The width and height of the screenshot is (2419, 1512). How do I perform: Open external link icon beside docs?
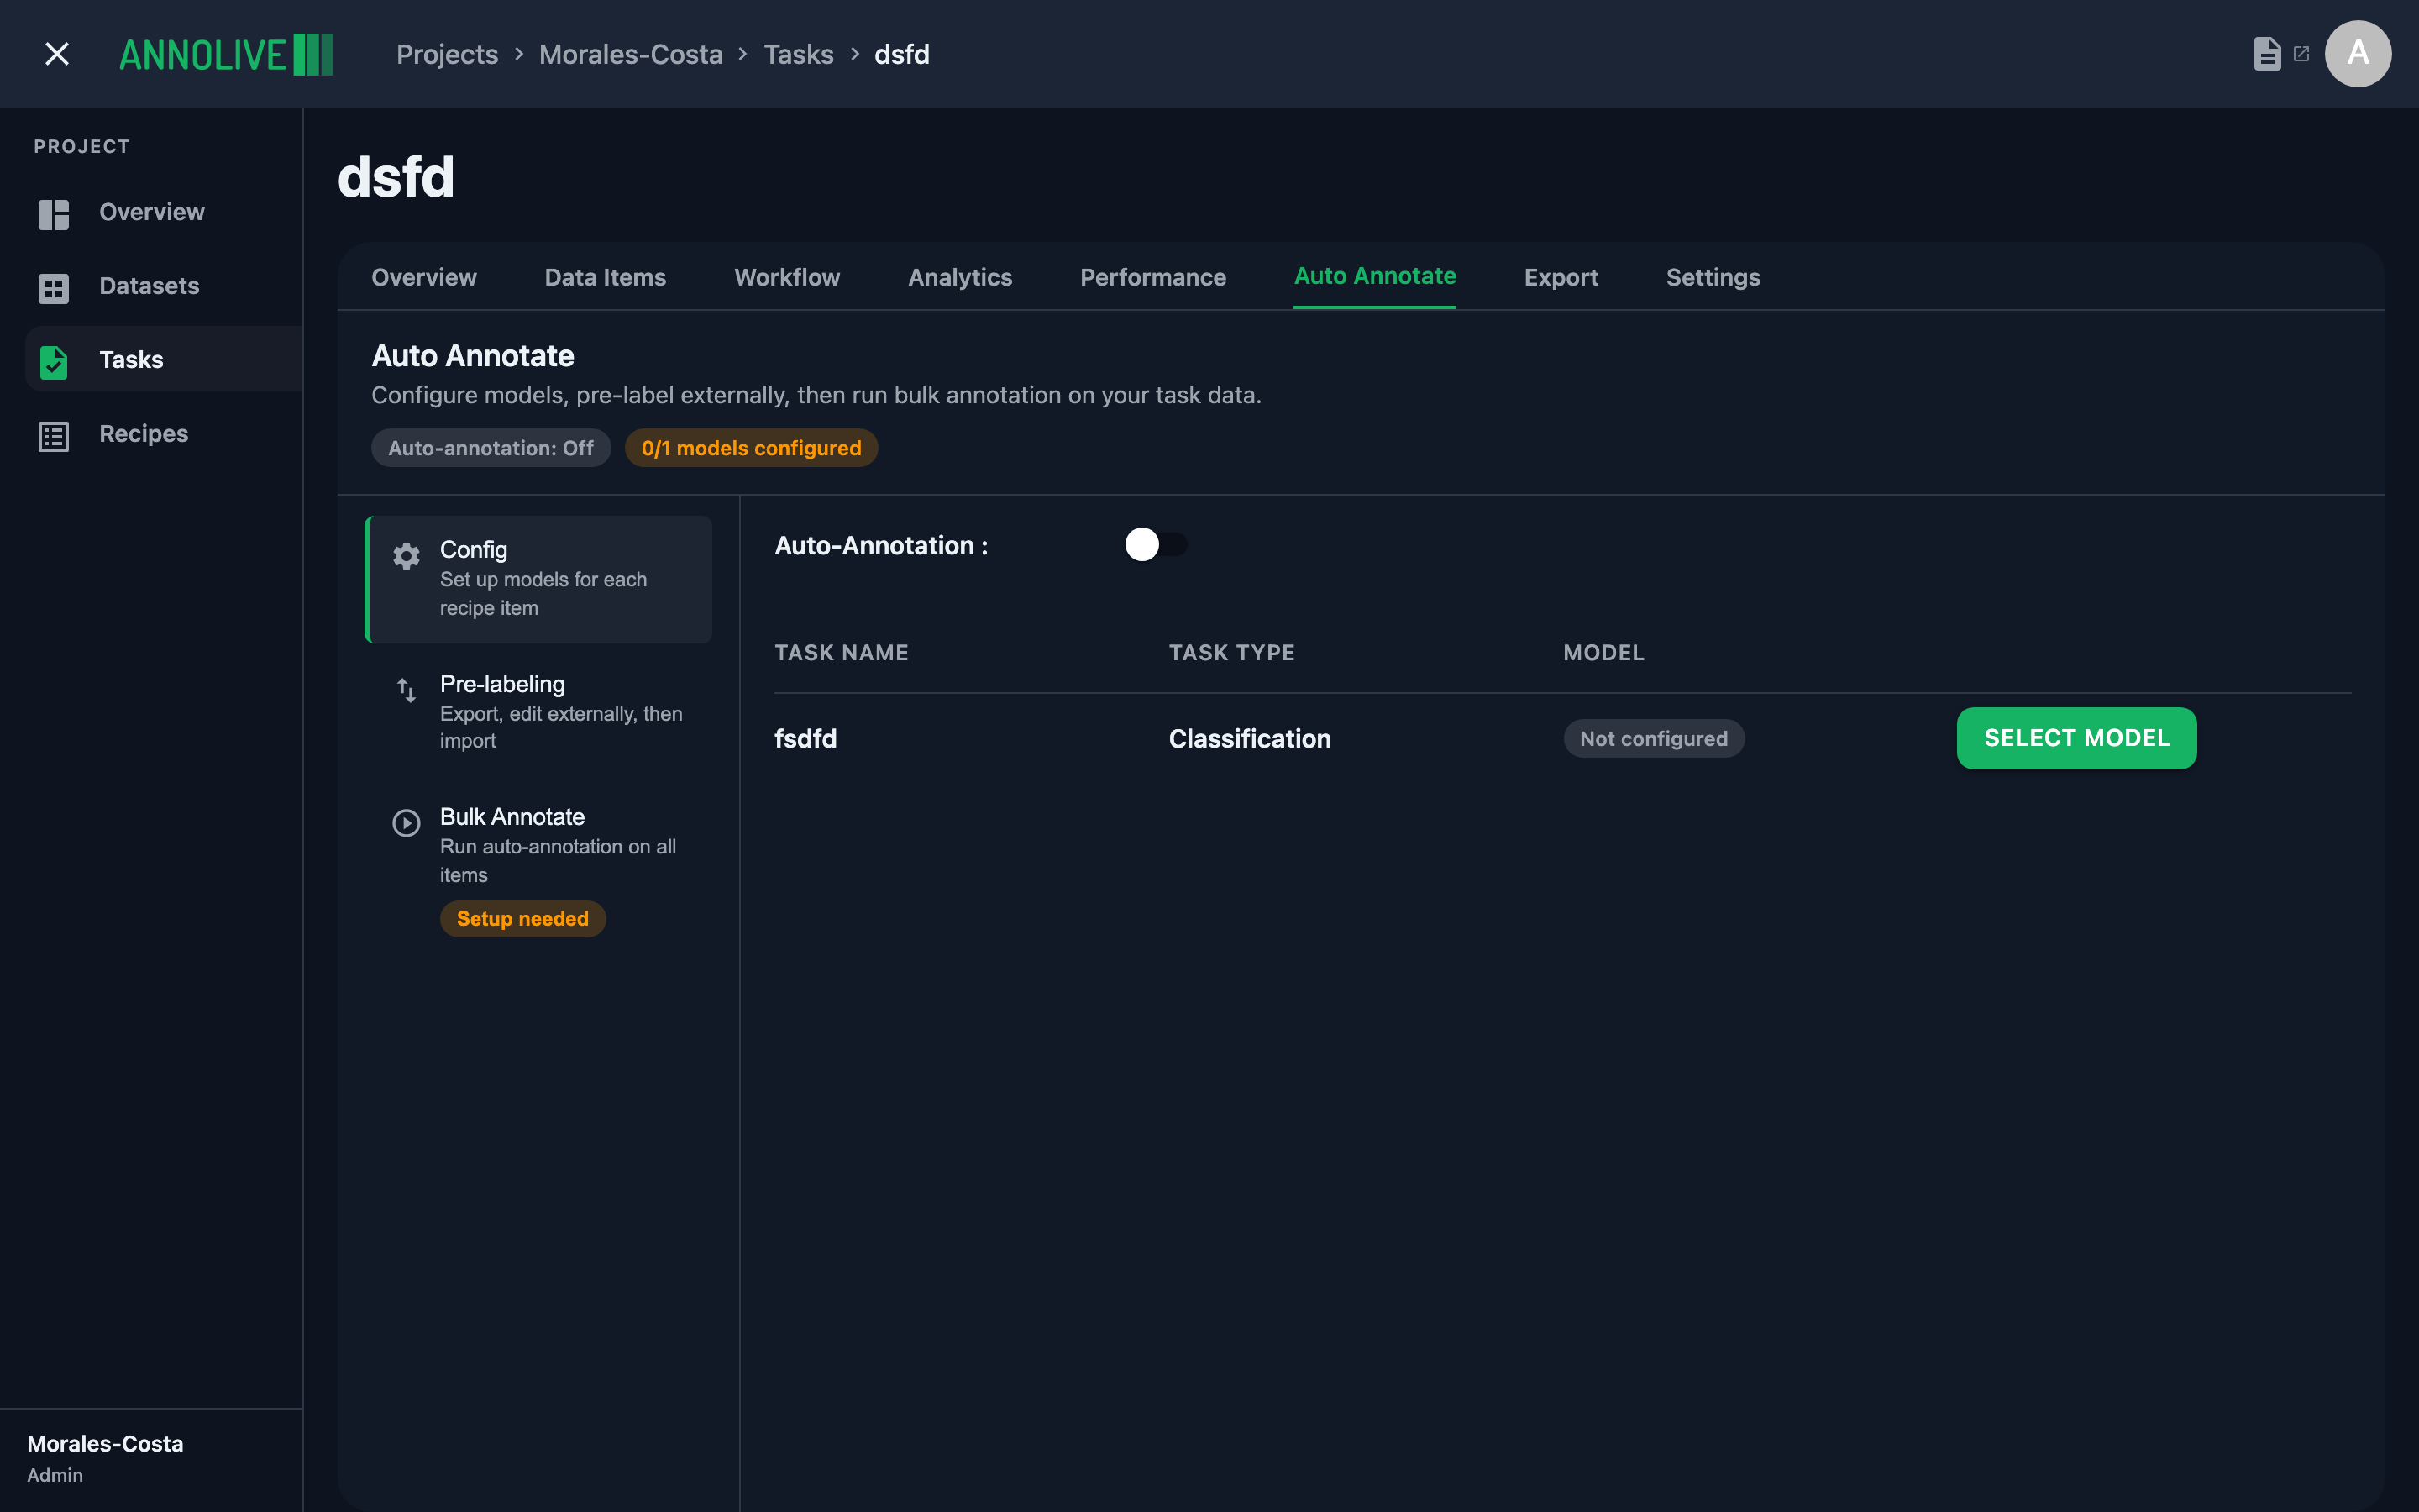(x=2301, y=54)
